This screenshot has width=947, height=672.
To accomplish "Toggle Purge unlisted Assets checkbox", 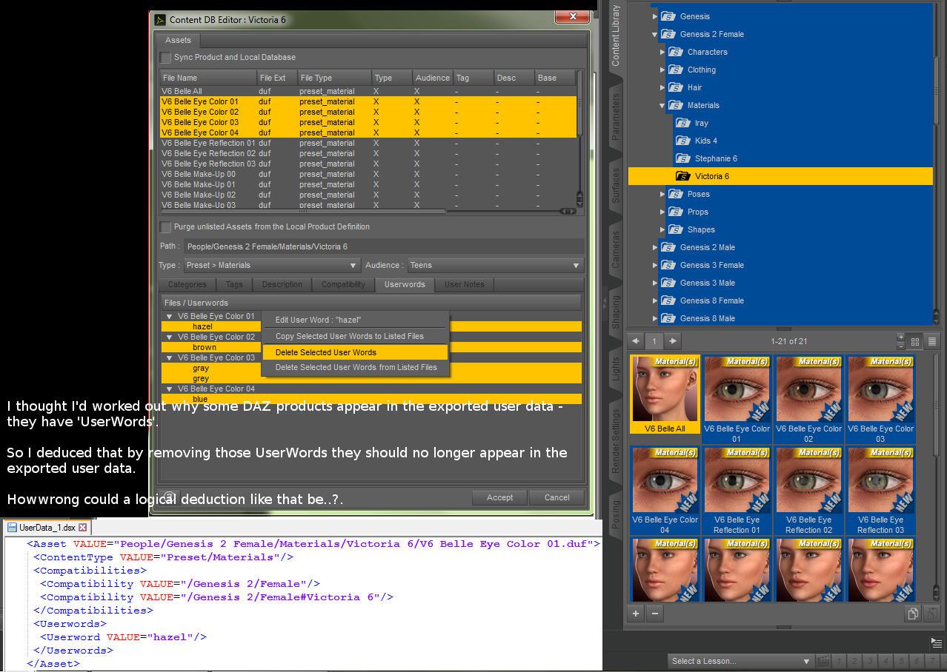I will (x=166, y=227).
